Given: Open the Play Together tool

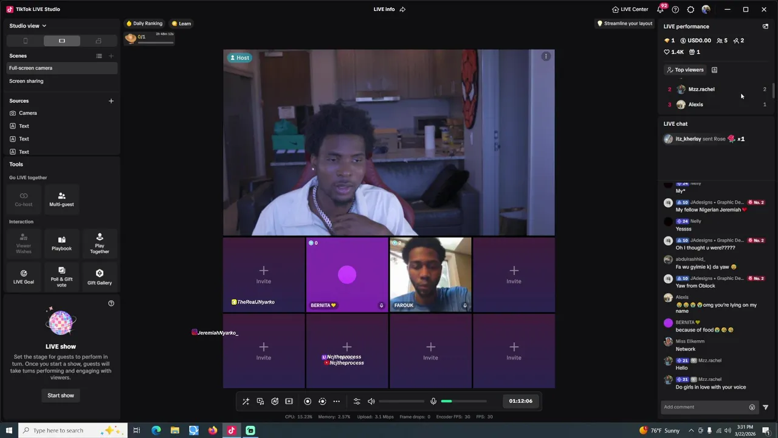Looking at the screenshot, I should click(100, 243).
